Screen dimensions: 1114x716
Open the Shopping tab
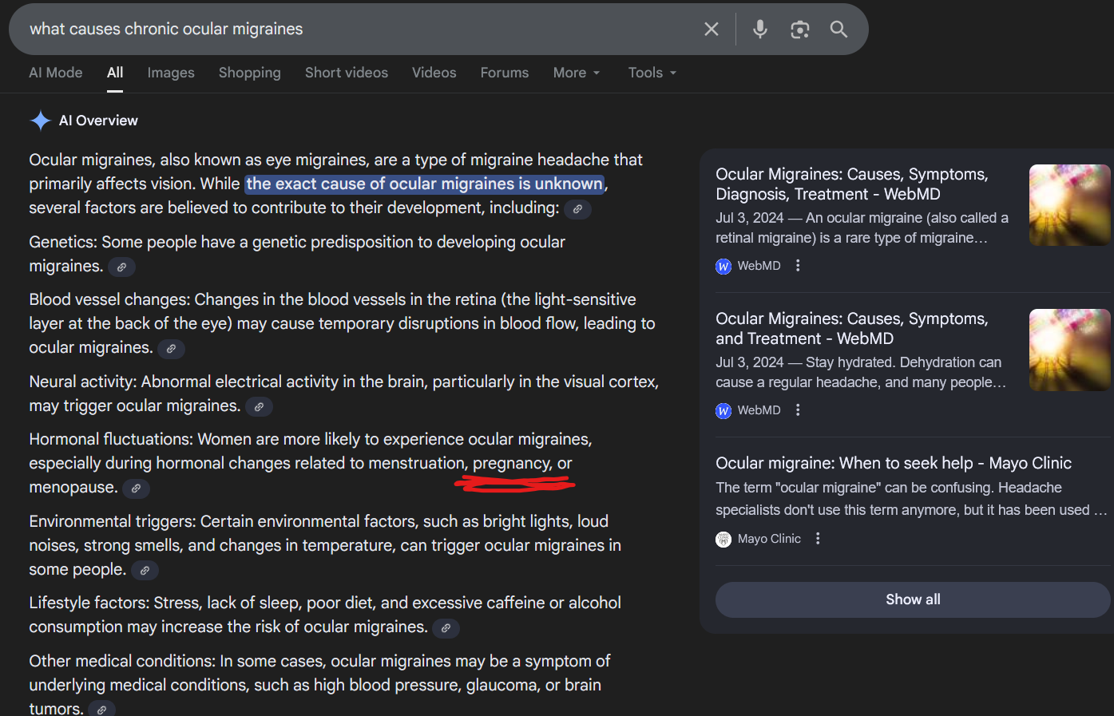pyautogui.click(x=250, y=73)
